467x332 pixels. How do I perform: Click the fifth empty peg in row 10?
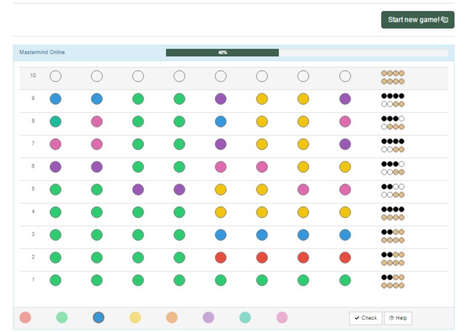pyautogui.click(x=220, y=76)
